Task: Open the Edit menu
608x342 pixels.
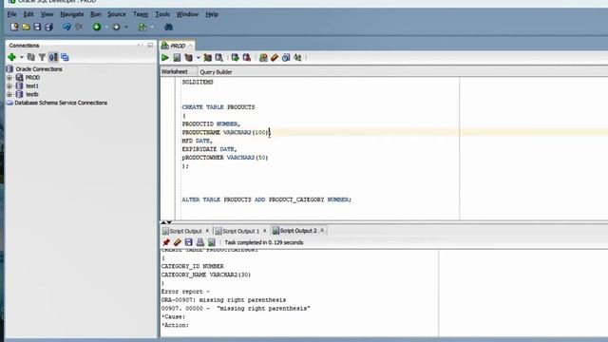Action: 28,14
